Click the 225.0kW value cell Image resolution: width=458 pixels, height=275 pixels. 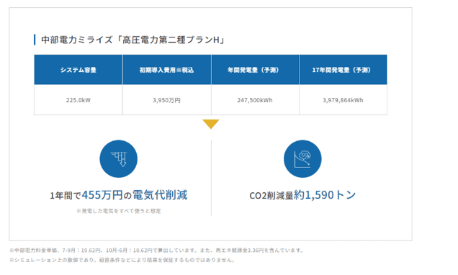pos(78,100)
